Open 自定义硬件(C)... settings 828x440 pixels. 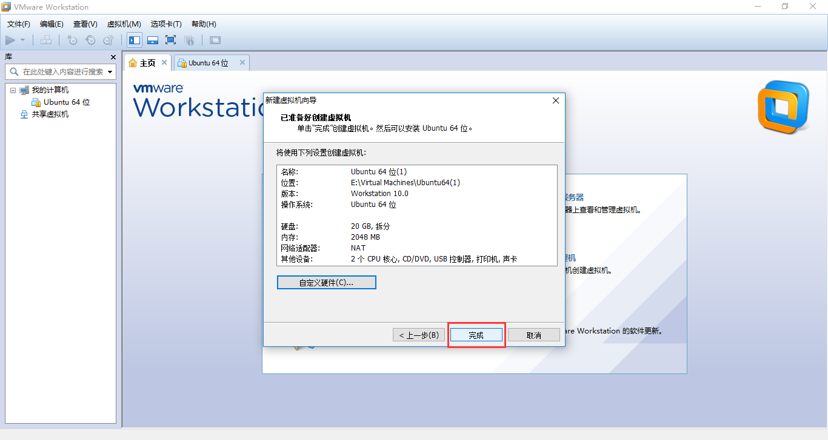click(x=327, y=283)
